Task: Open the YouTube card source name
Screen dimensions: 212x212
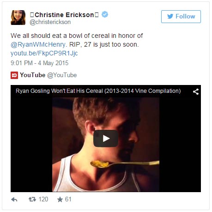Action: 33,75
